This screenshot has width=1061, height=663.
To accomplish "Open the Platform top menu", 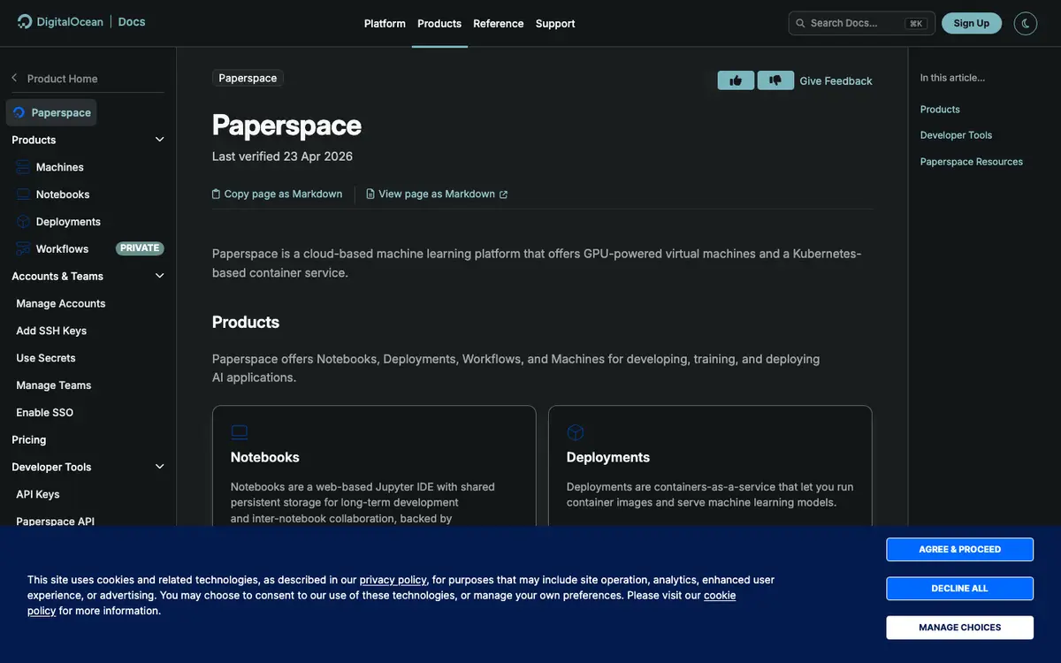I will click(x=385, y=24).
